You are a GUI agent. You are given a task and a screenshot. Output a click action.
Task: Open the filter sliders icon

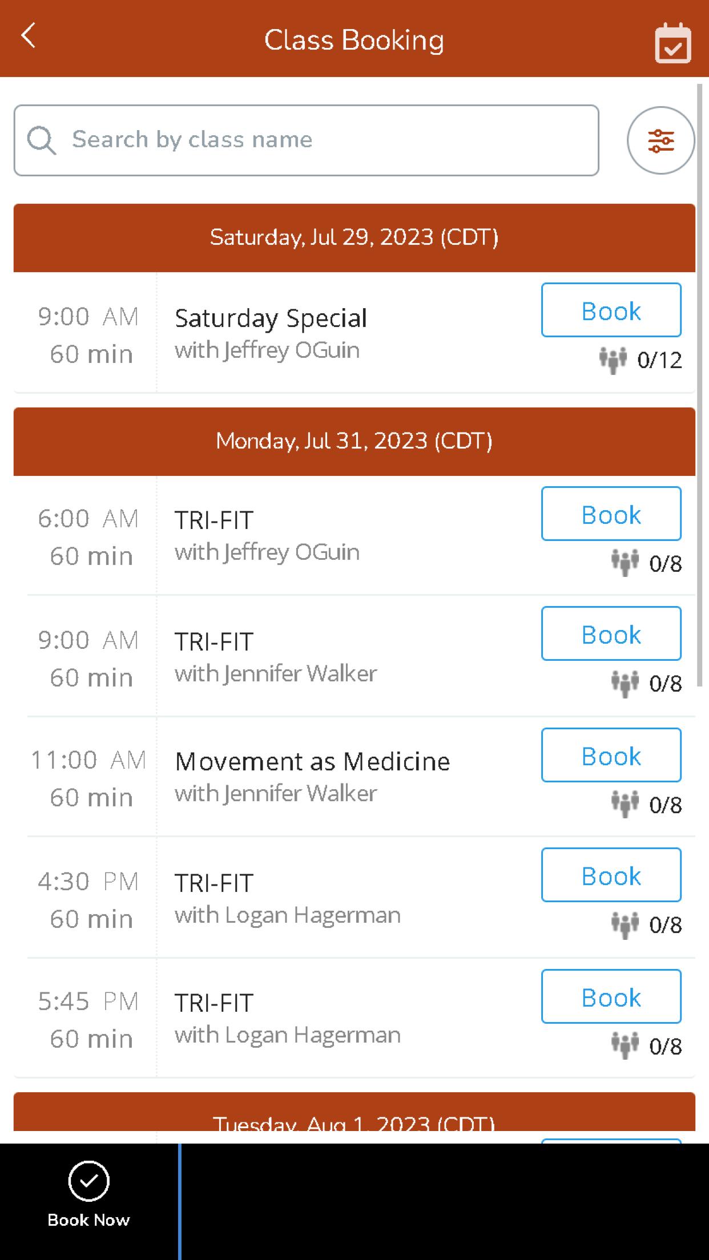coord(661,140)
